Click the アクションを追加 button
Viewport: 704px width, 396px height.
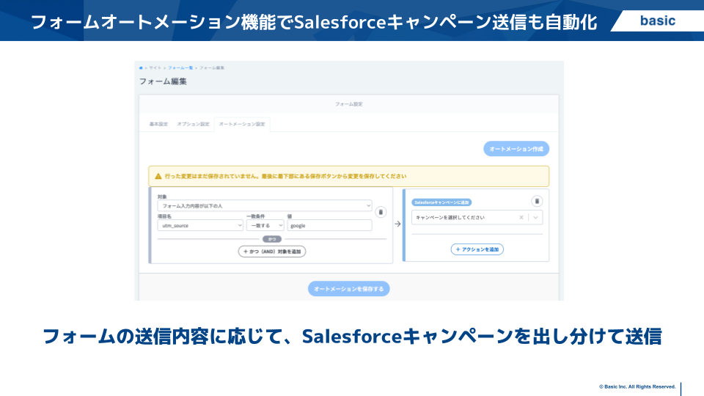click(x=477, y=249)
